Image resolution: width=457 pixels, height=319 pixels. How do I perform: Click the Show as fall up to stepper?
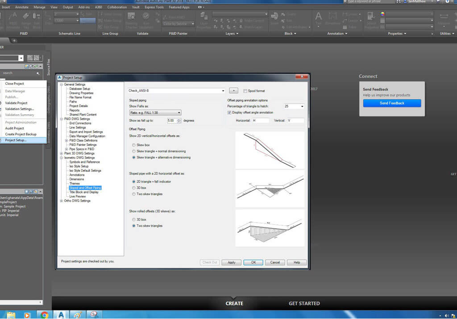click(179, 120)
